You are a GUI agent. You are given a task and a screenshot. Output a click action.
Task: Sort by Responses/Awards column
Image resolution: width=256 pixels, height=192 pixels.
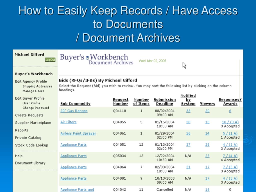(x=230, y=101)
